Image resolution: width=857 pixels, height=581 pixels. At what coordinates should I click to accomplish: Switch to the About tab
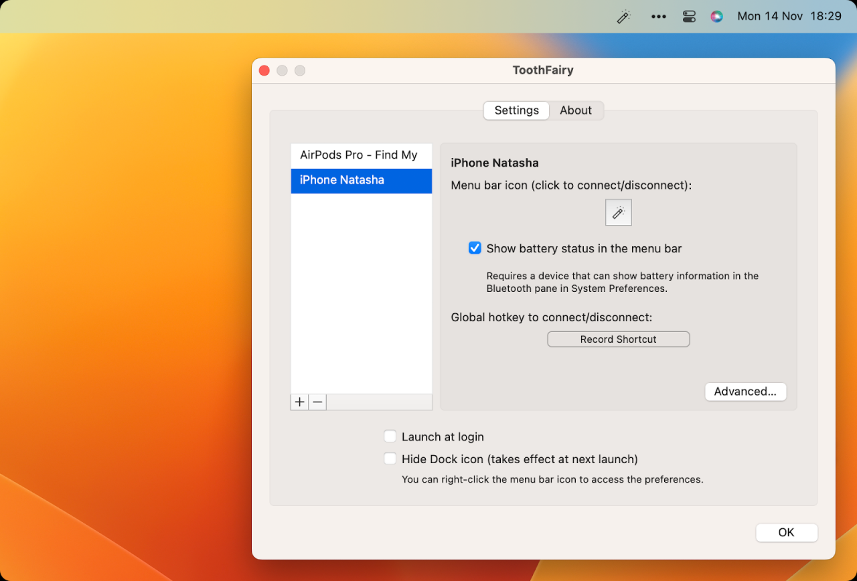coord(576,110)
